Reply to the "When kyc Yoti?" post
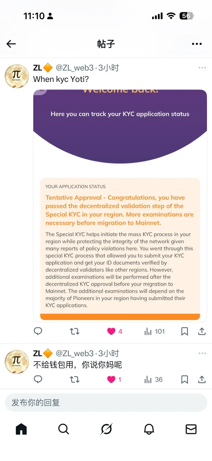 (x=38, y=331)
